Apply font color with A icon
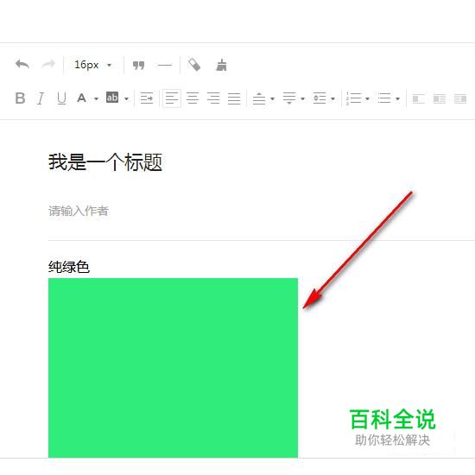This screenshot has width=475, height=475. coord(81,98)
